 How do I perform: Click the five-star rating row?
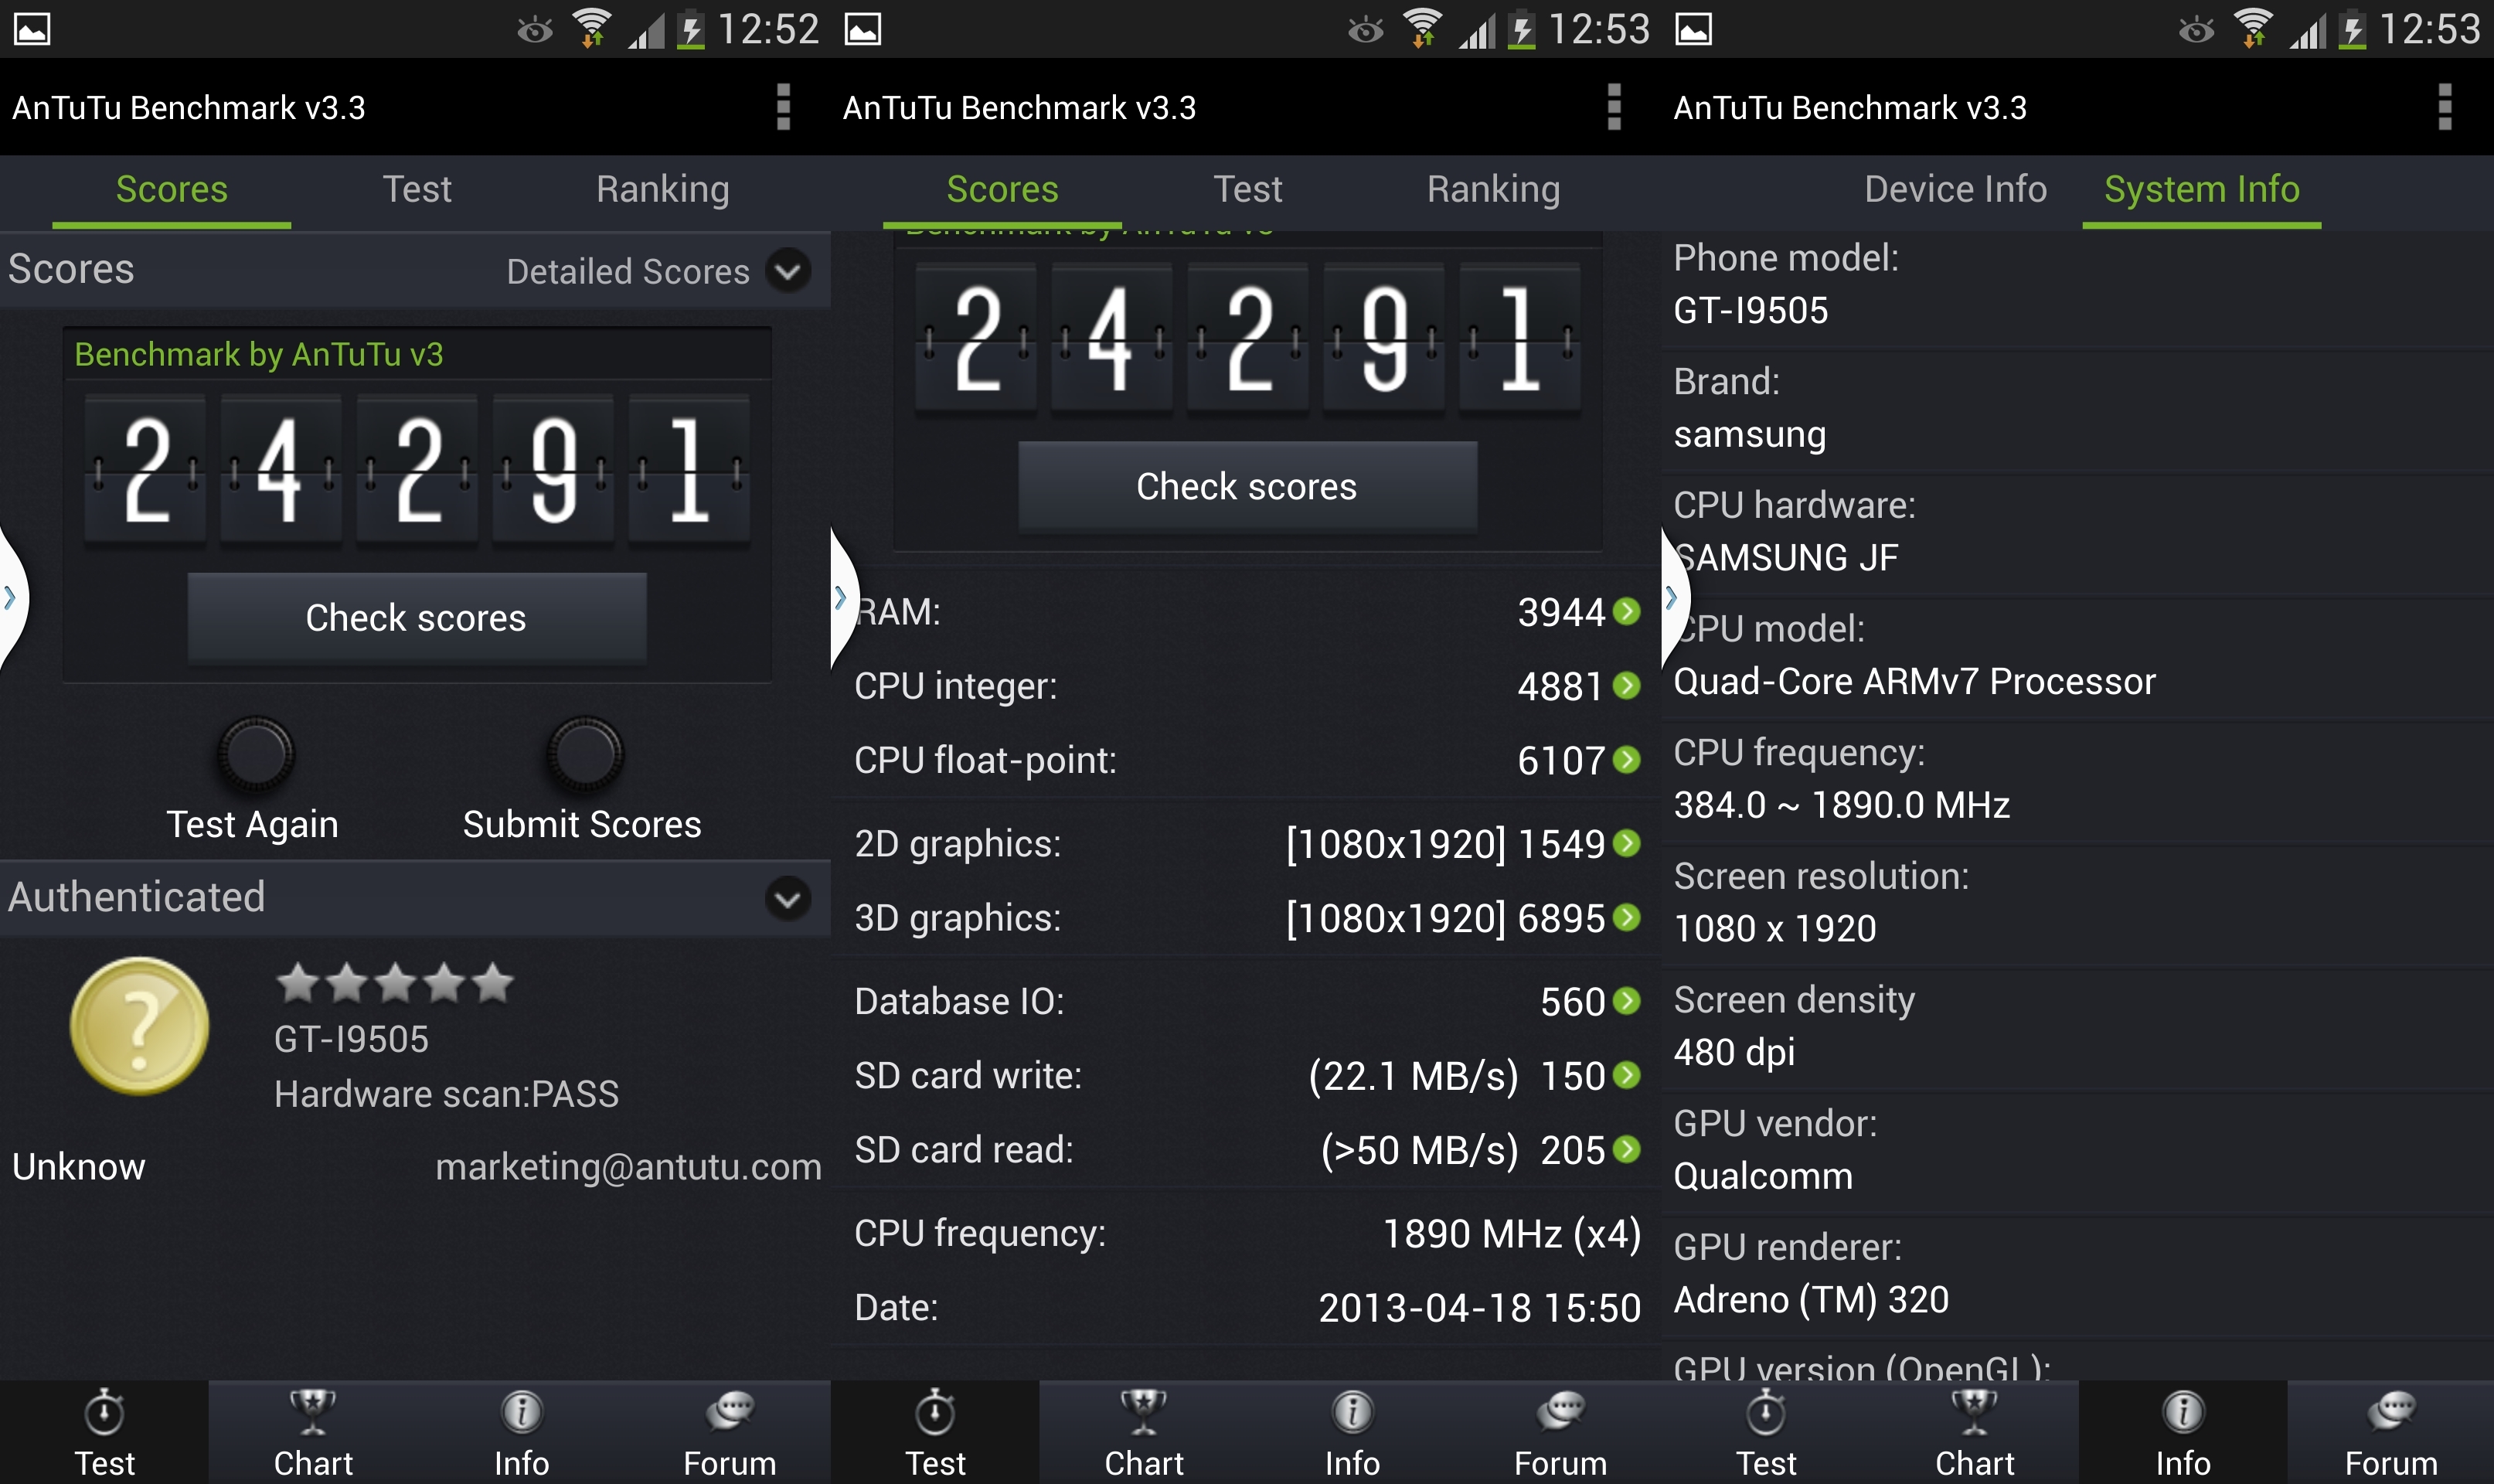tap(394, 984)
